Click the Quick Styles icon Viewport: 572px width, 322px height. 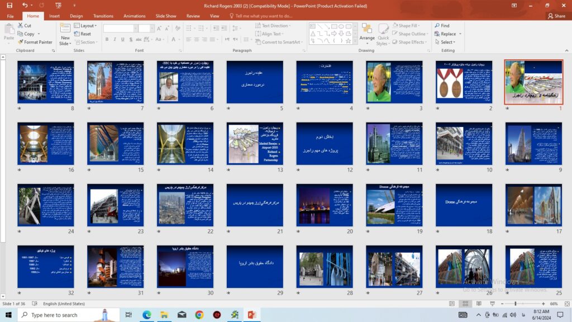click(x=383, y=29)
